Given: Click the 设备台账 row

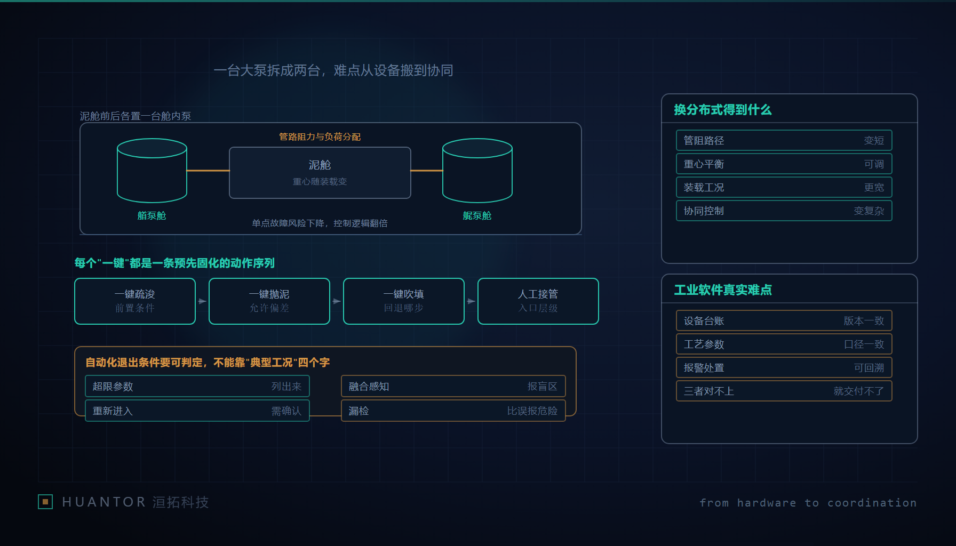Looking at the screenshot, I should point(784,320).
